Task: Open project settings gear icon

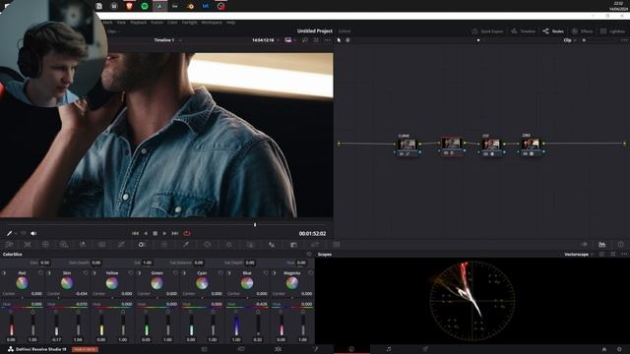Action: [619, 349]
